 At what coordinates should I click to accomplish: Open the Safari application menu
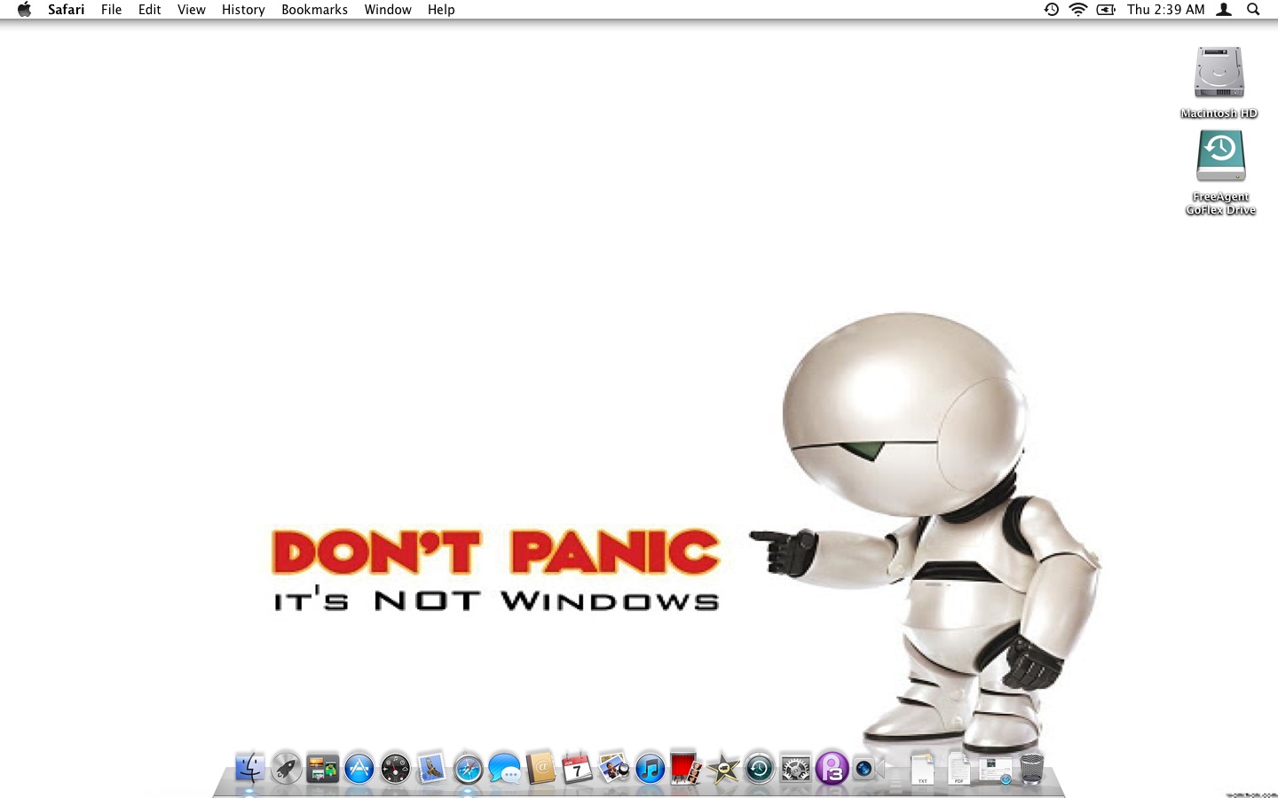click(x=67, y=10)
